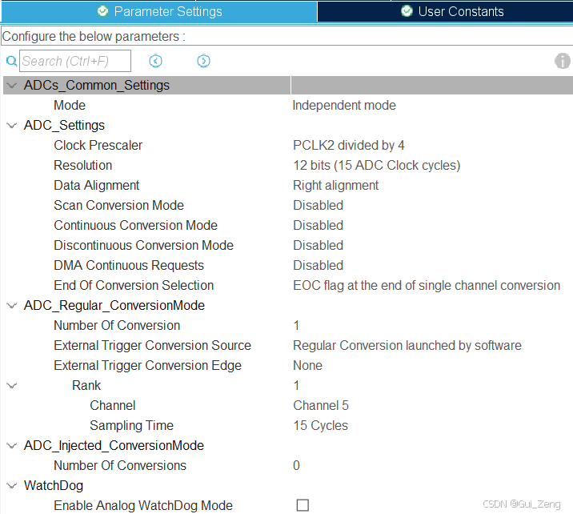Change the 15 Cycles sampling time

(320, 425)
